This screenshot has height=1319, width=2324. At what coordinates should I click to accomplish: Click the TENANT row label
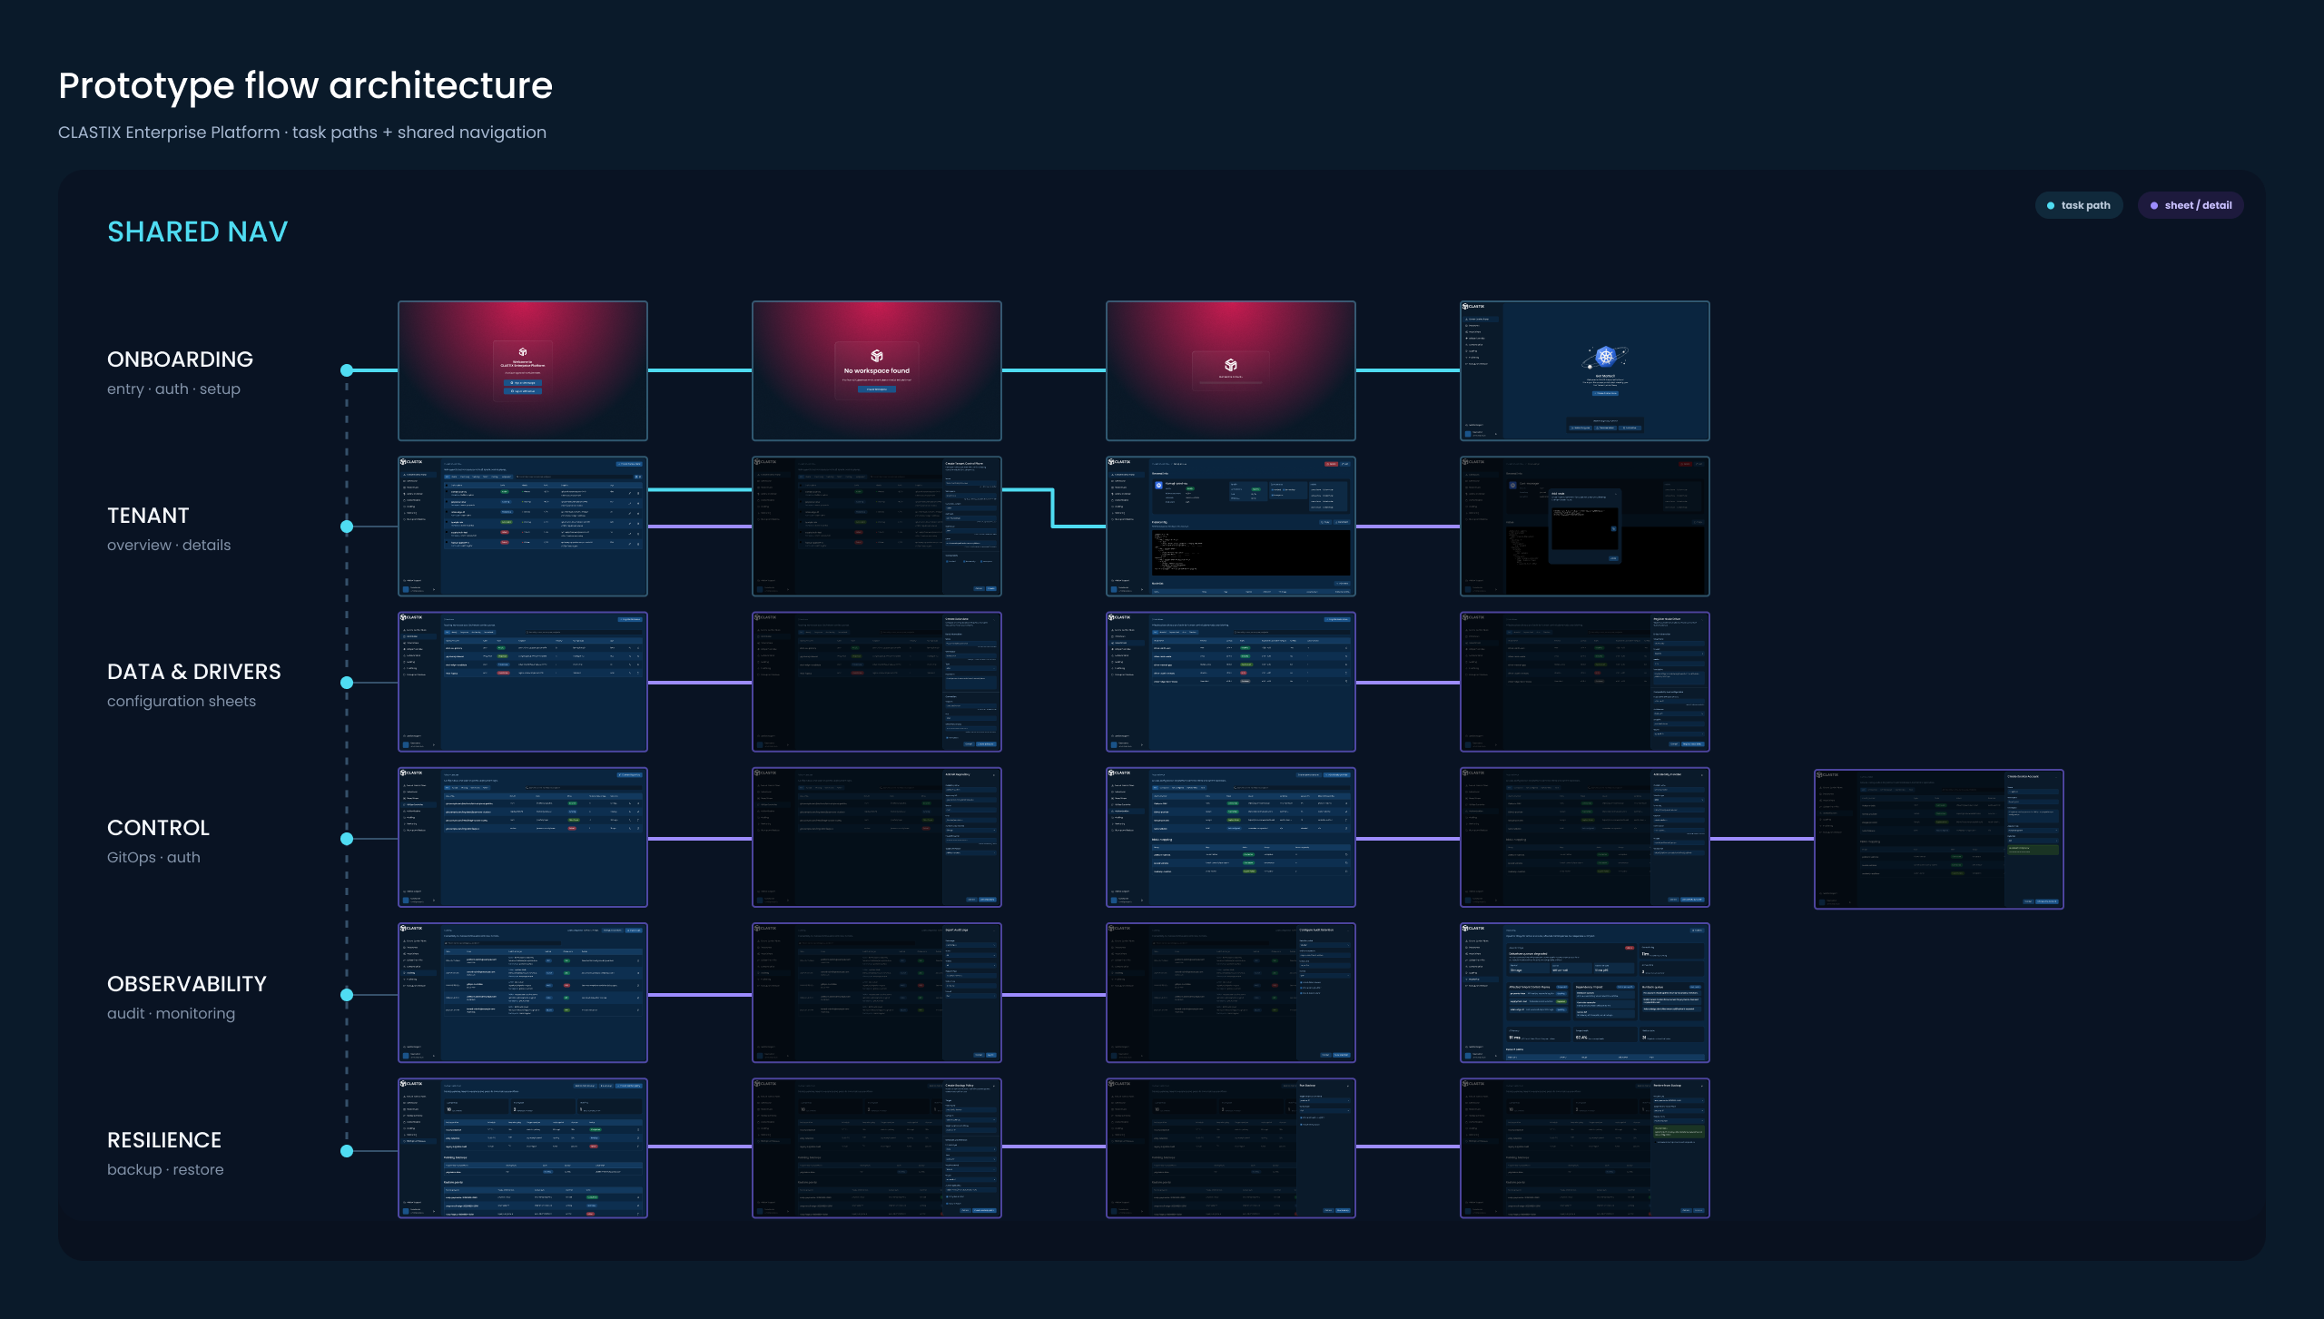pos(148,516)
